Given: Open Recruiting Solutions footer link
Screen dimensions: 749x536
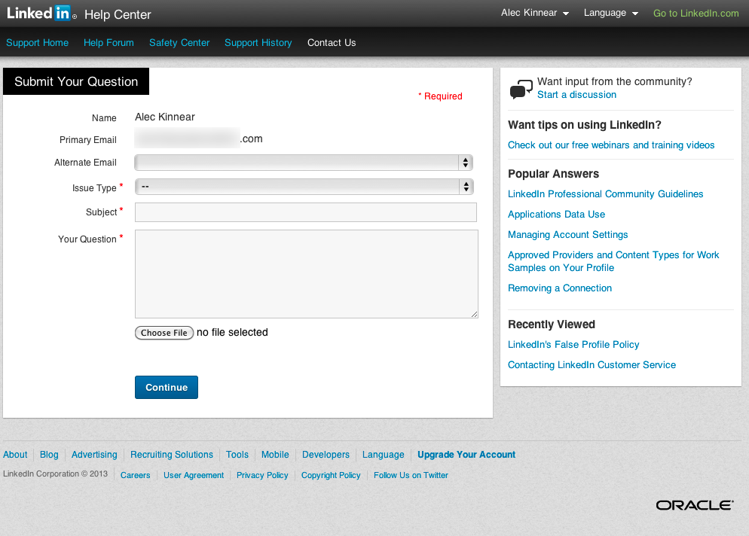Looking at the screenshot, I should pyautogui.click(x=172, y=455).
